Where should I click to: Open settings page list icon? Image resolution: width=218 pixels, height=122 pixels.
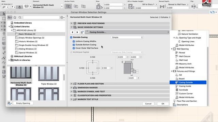click(x=82, y=32)
